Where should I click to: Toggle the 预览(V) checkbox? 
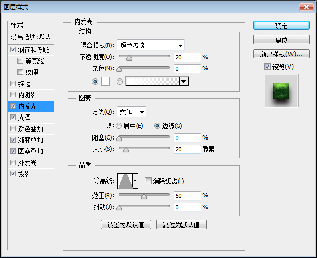pyautogui.click(x=267, y=66)
